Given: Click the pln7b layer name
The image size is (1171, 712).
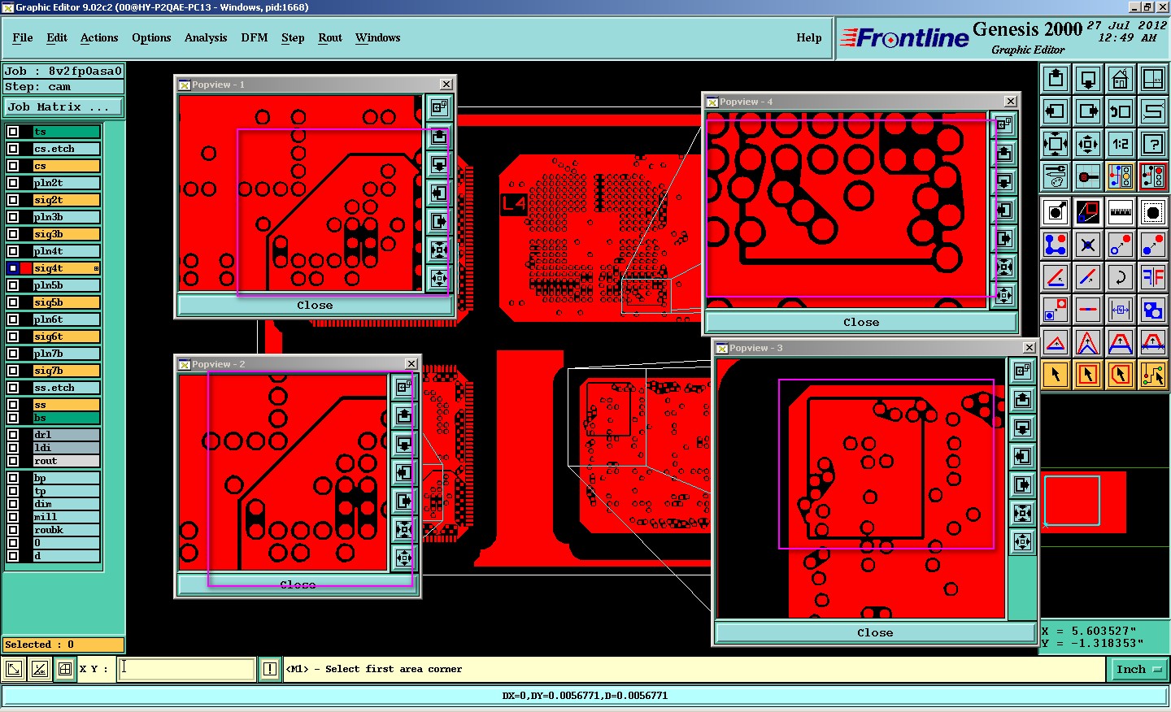Looking at the screenshot, I should (67, 354).
